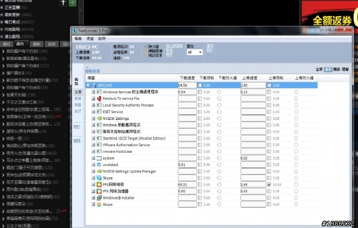Click the green plus icon in PPS window
The image size is (358, 228).
(72, 3)
